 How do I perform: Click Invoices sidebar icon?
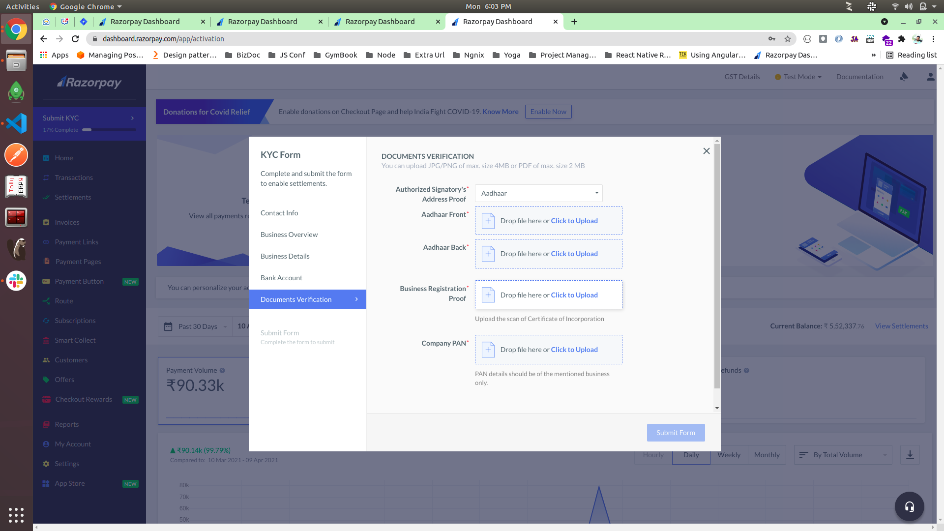point(46,222)
